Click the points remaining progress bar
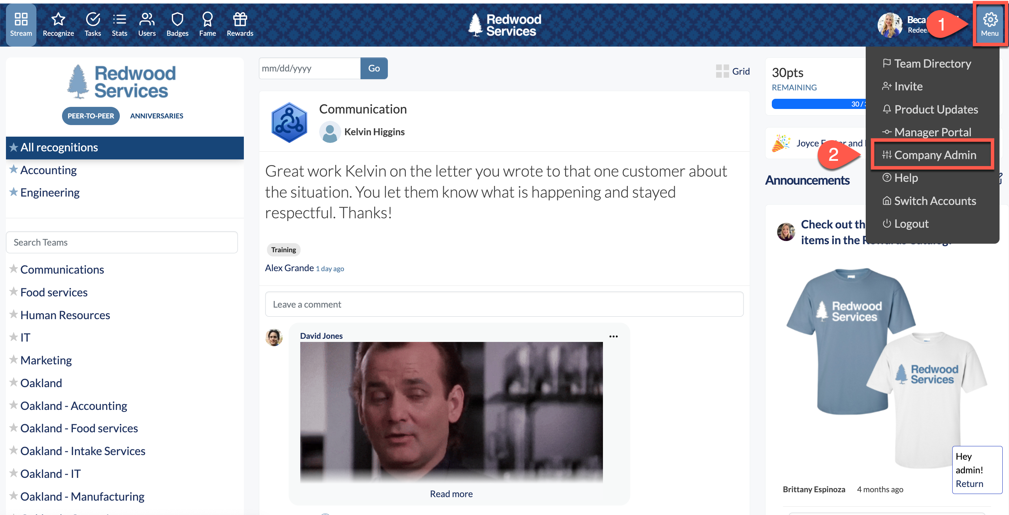Image resolution: width=1009 pixels, height=515 pixels. [819, 104]
